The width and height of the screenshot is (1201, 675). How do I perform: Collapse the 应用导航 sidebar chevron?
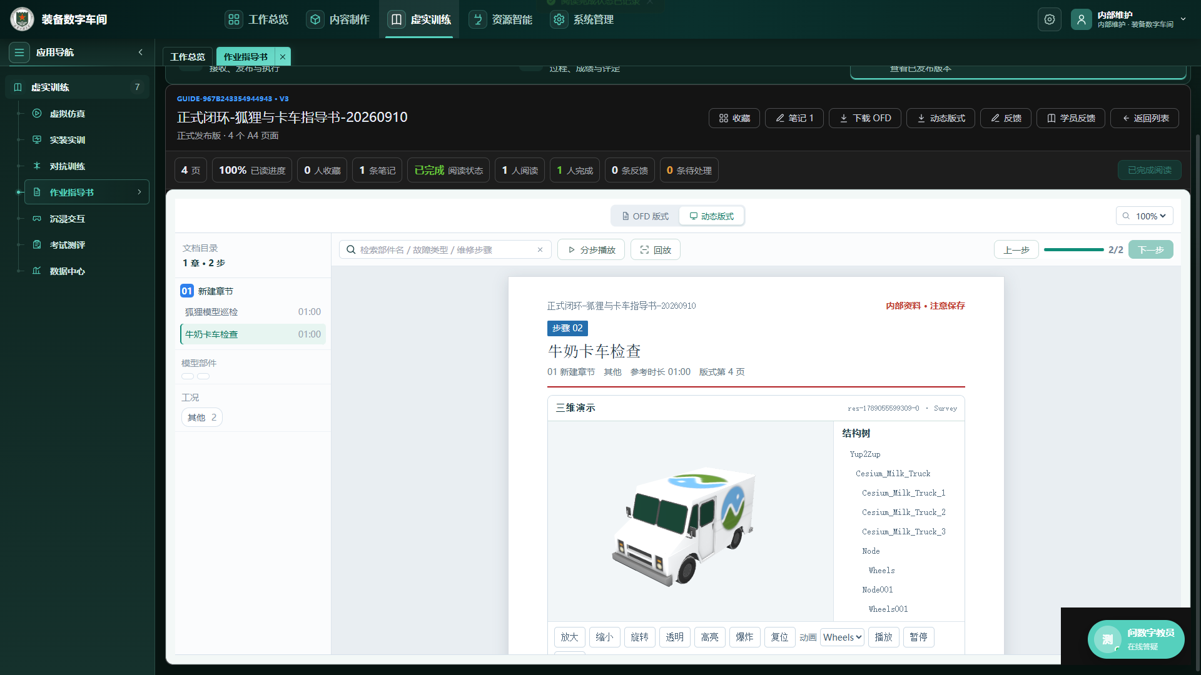[x=141, y=52]
